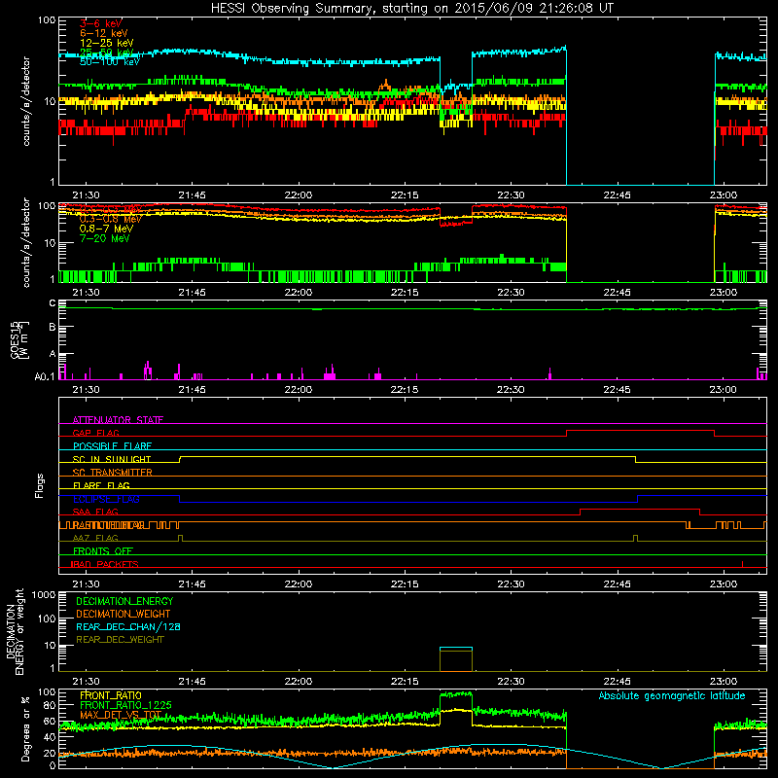
Task: Click the SAA_FLAG label
Action: pos(95,512)
